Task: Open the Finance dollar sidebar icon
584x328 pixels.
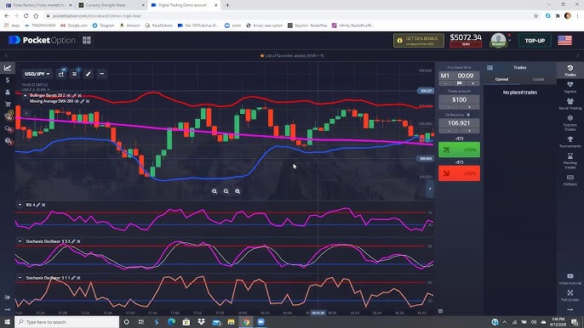Action: [8, 80]
